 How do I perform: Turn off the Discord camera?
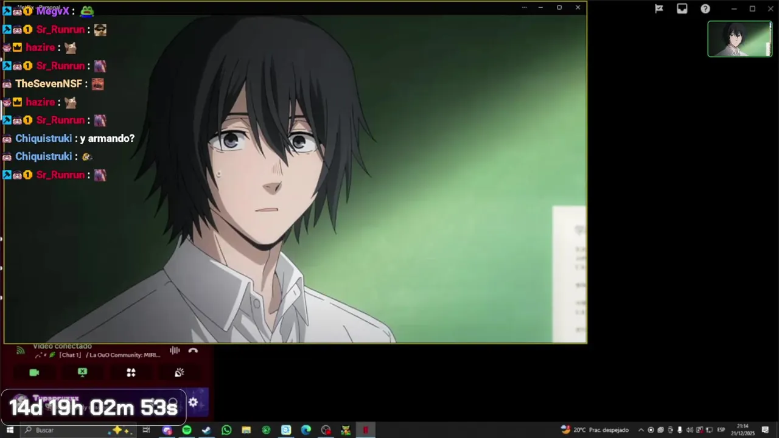(x=34, y=372)
